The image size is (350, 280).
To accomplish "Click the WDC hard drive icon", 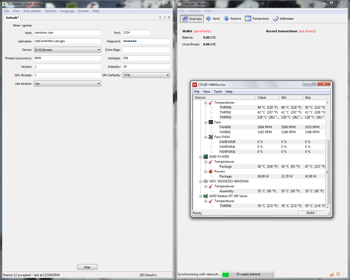I will click(x=206, y=181).
